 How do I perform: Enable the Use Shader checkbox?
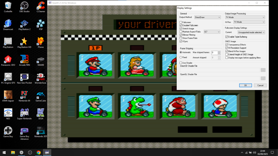[181, 63]
